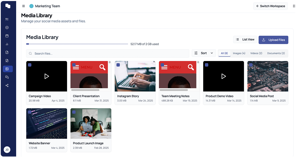Click the "Mar 14, 2025" date
Viewport: 296px width, 157px height.
click(234, 101)
